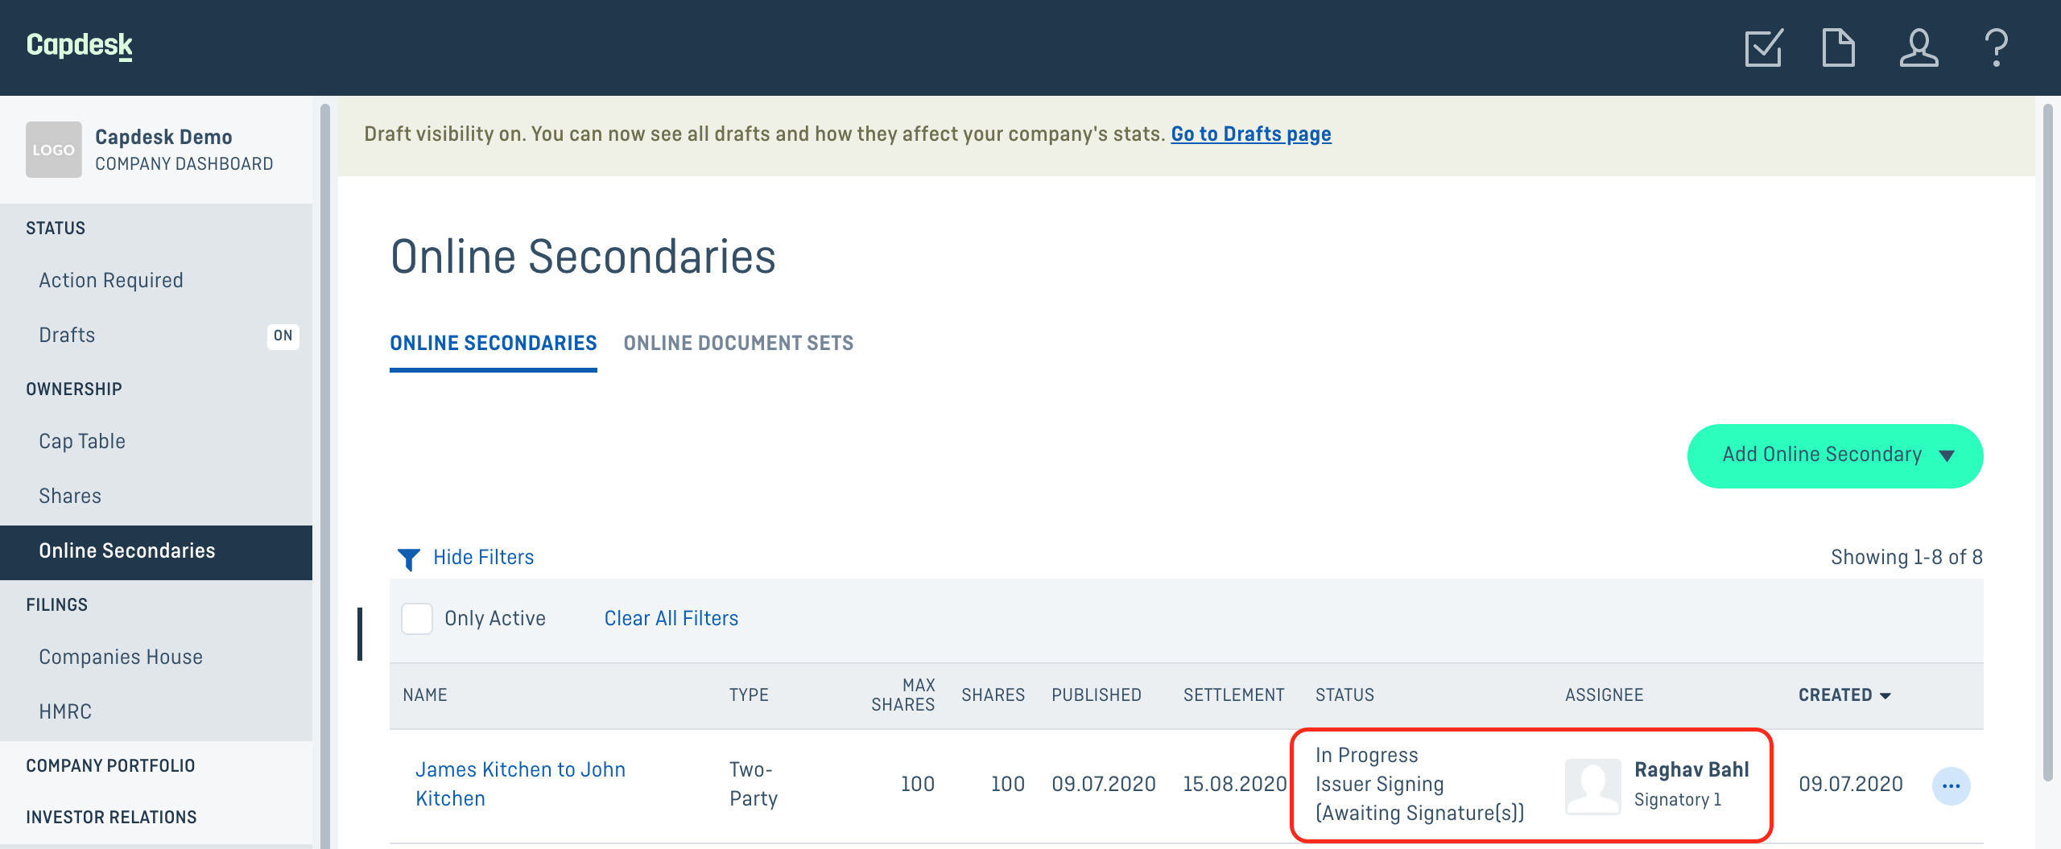Open the user profile icon
2061x849 pixels.
(x=1919, y=47)
